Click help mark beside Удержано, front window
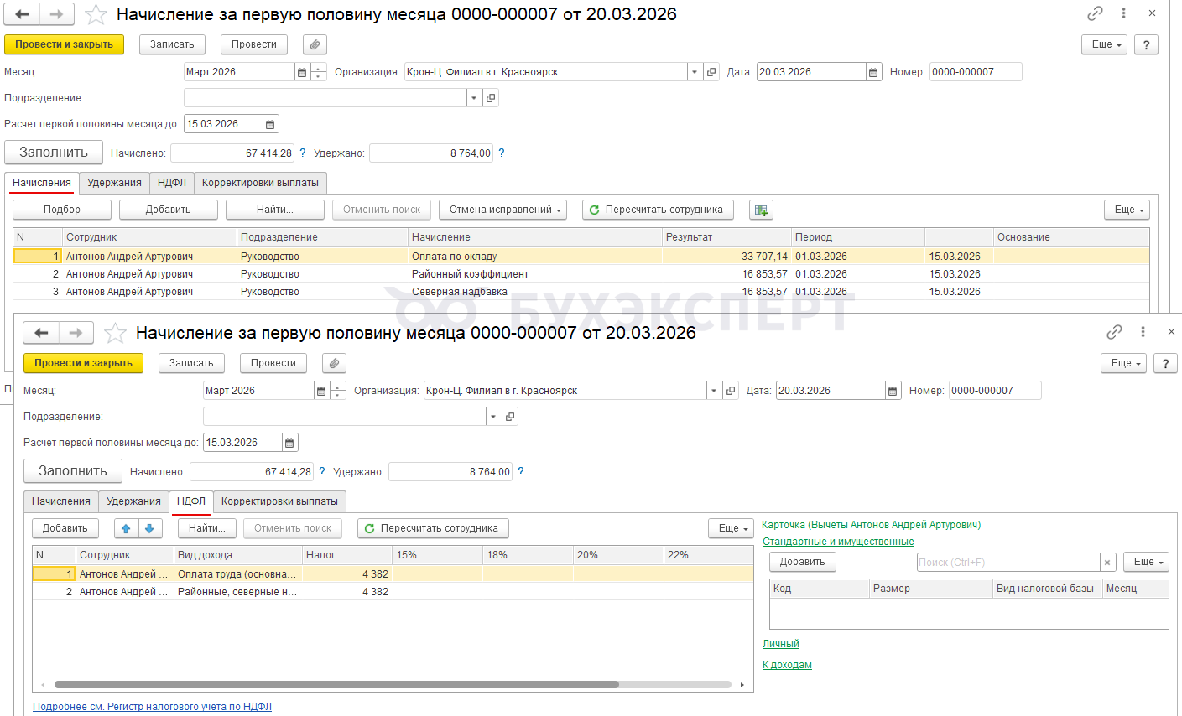 pyautogui.click(x=521, y=472)
